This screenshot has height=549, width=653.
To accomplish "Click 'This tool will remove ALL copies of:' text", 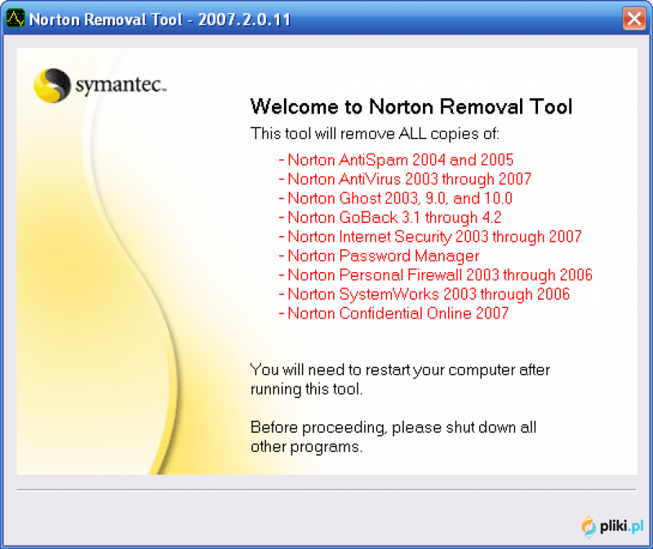I will click(375, 134).
